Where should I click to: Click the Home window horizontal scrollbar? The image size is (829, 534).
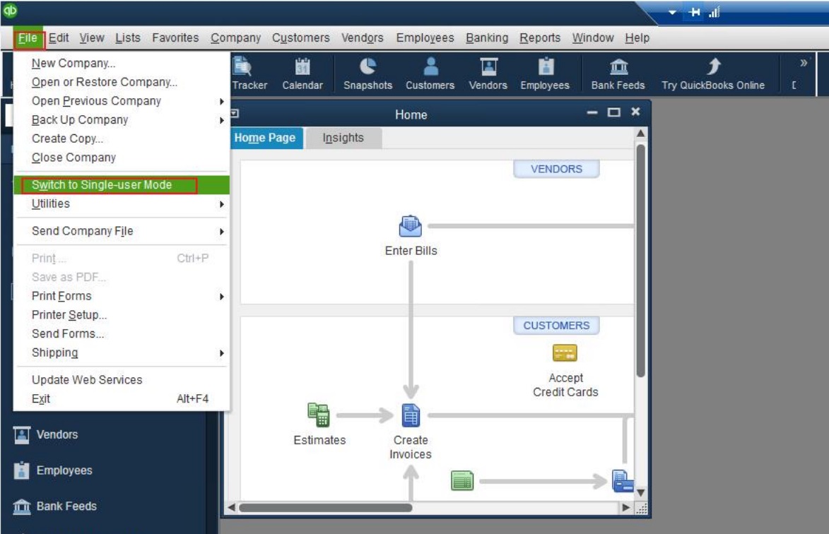(325, 507)
